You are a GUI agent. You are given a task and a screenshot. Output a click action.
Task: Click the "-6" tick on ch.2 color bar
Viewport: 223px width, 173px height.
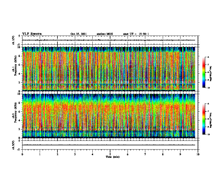point(208,104)
